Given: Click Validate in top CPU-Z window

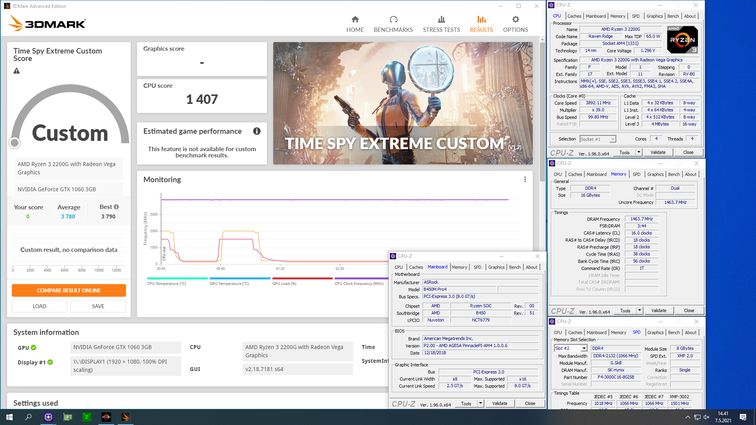Looking at the screenshot, I should [658, 152].
